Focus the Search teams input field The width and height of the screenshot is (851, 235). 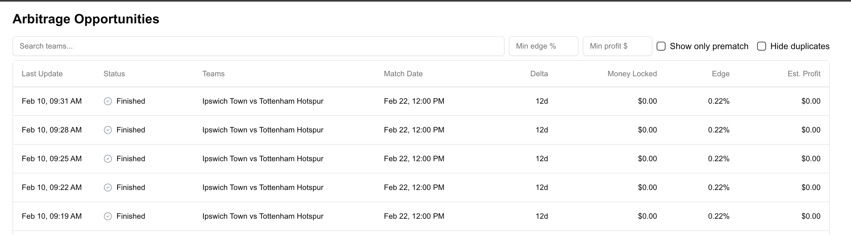click(258, 46)
